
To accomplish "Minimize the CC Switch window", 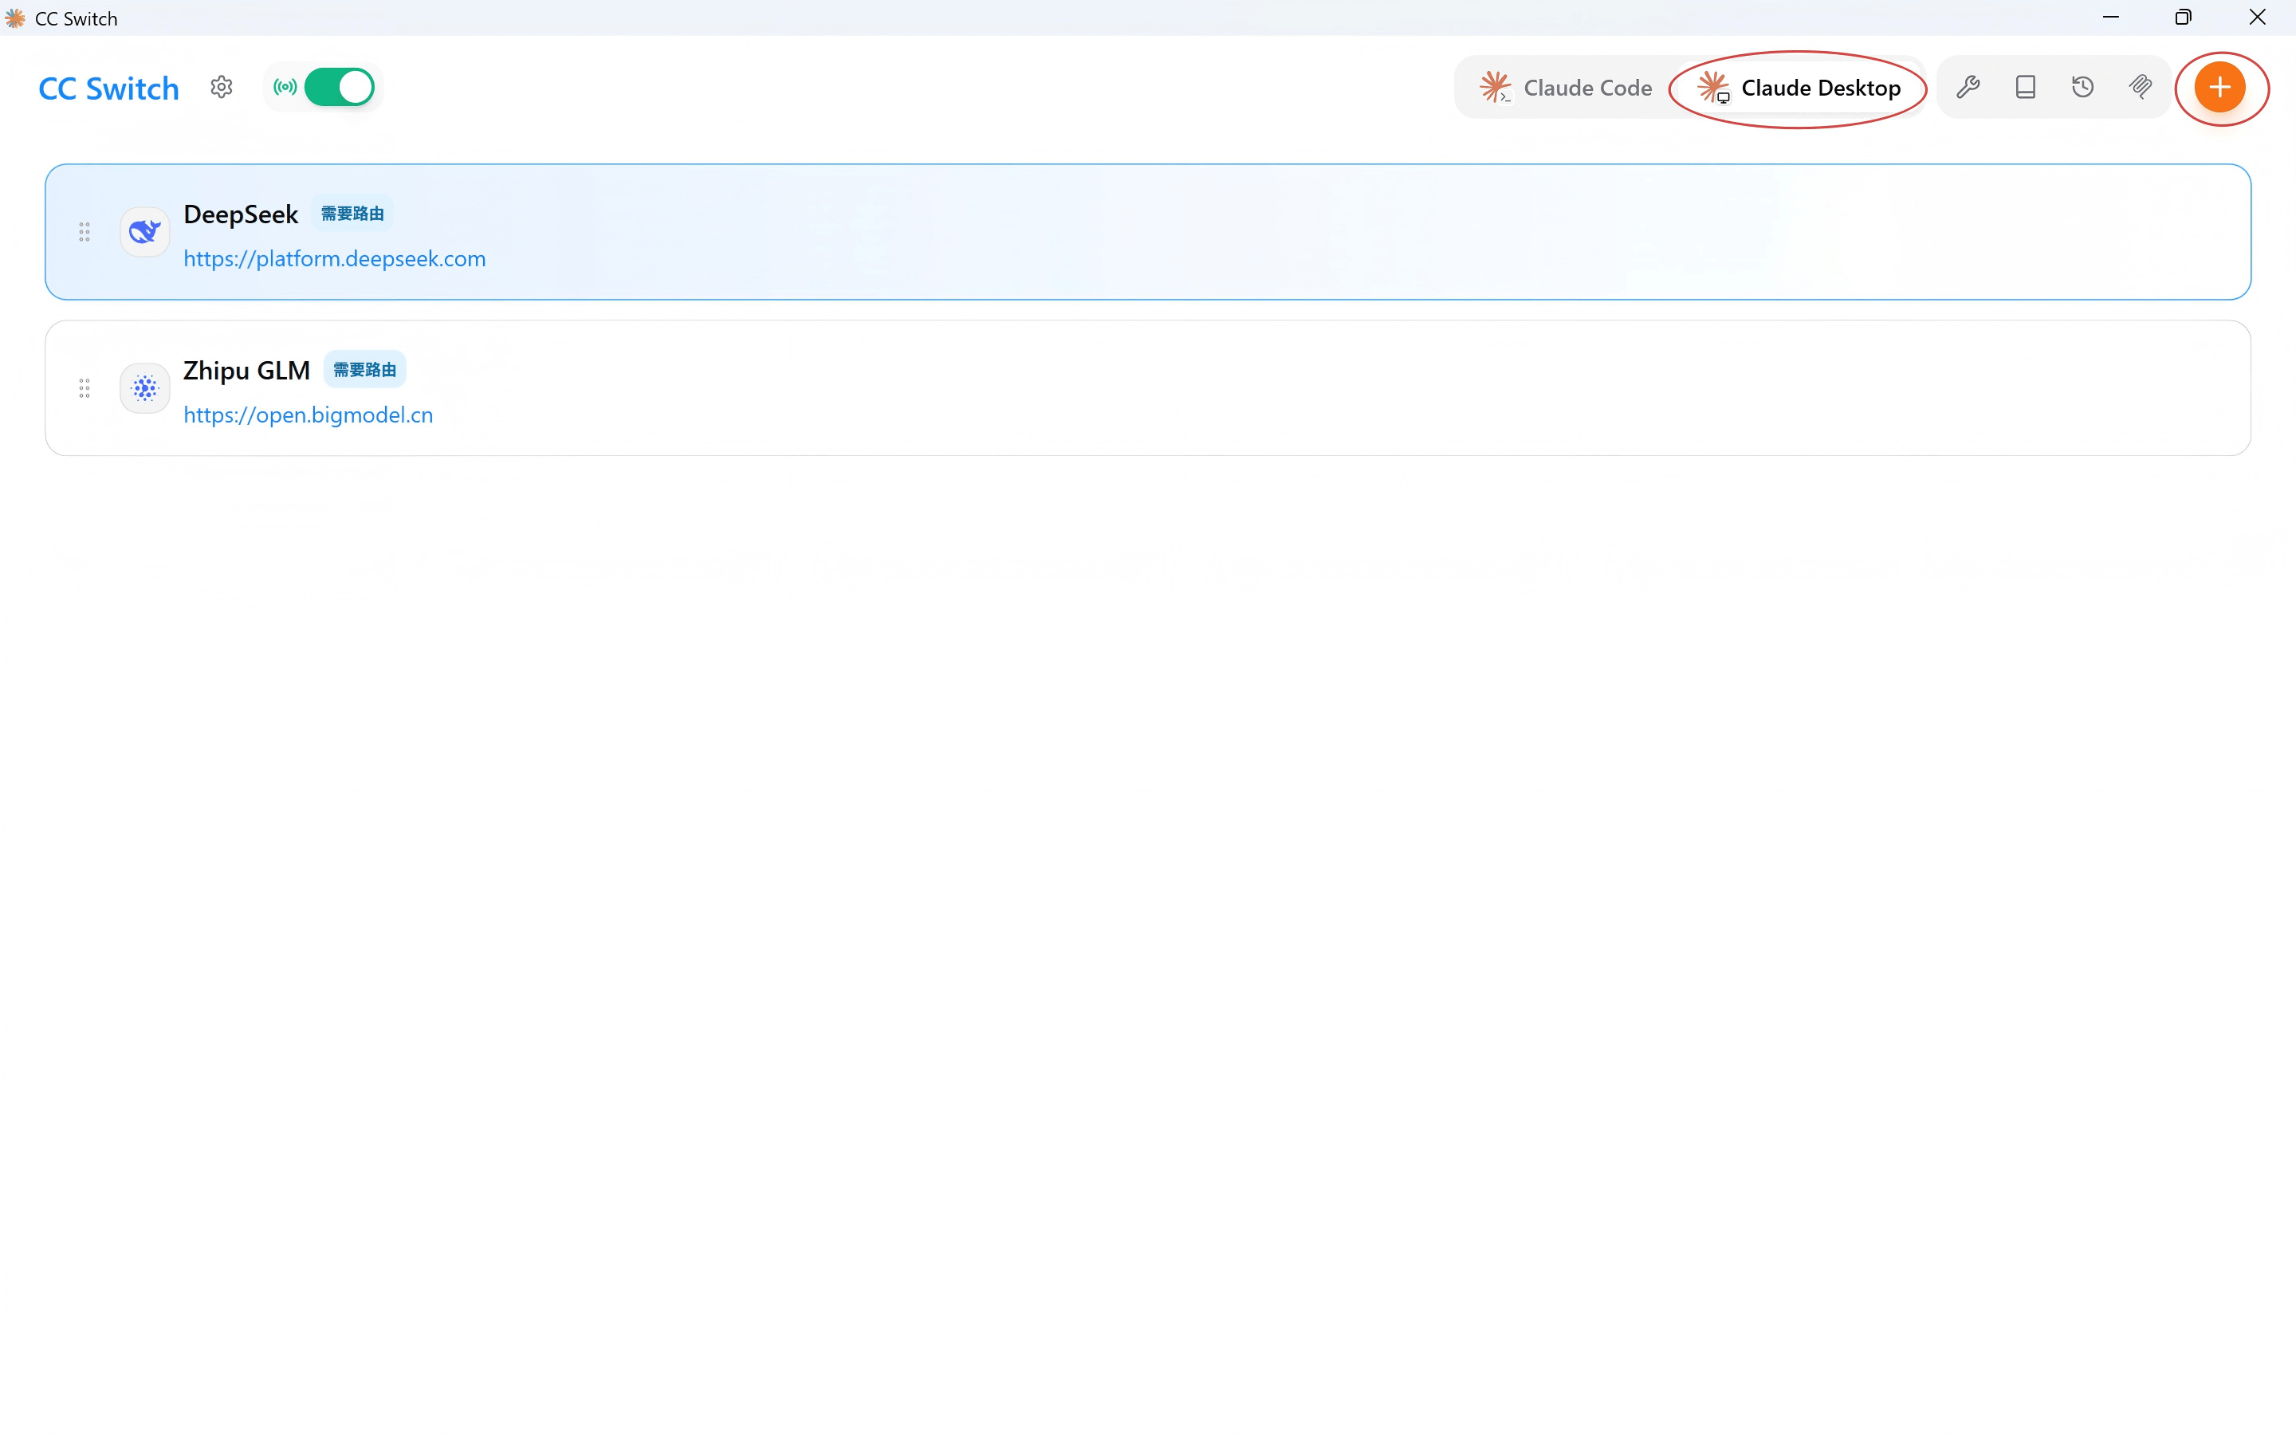I will pyautogui.click(x=2111, y=17).
